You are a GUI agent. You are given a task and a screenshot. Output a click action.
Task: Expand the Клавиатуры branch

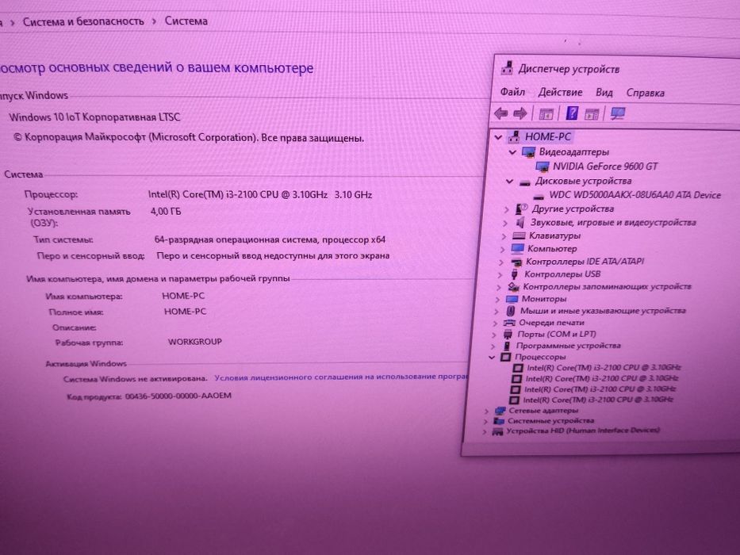pos(504,235)
